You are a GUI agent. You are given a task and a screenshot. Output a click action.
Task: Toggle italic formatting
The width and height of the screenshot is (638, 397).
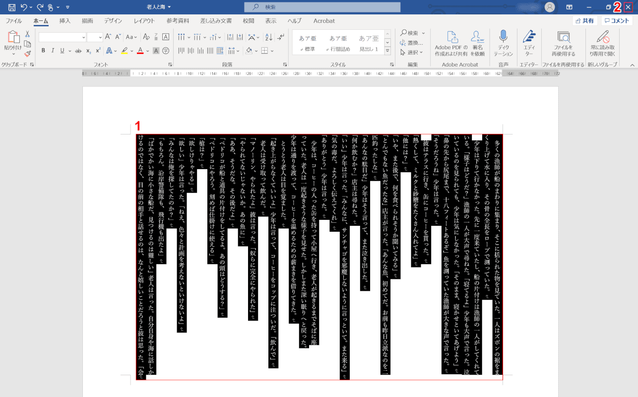tap(53, 51)
